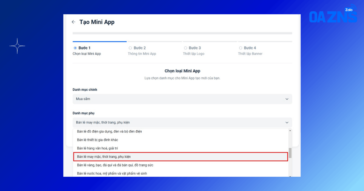
Task: Choose Bán lẻ hàng văn hoá, giải trí
Action: [180, 148]
